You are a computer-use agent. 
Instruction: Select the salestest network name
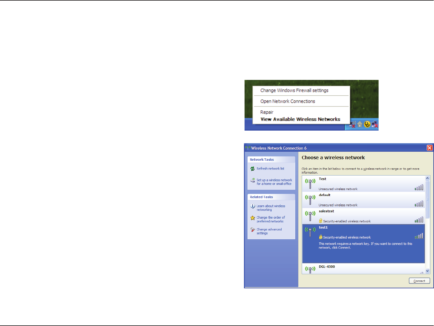point(326,211)
